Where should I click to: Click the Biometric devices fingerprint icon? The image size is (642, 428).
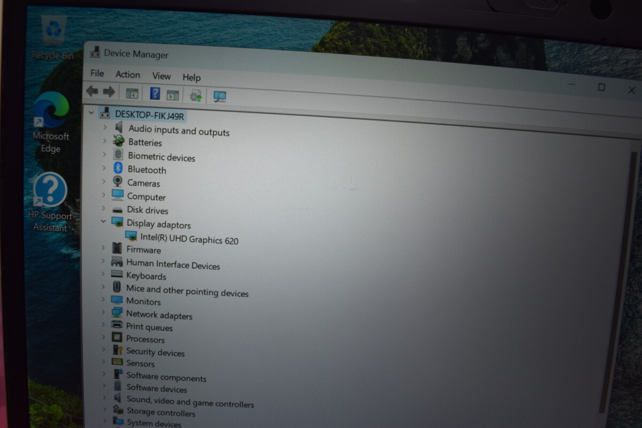click(118, 155)
